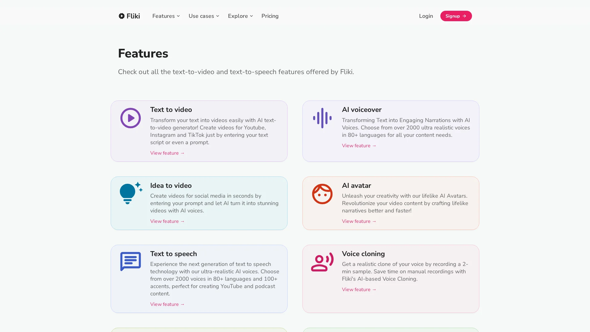This screenshot has width=590, height=332.
Task: Open the Use cases dropdown
Action: (204, 16)
